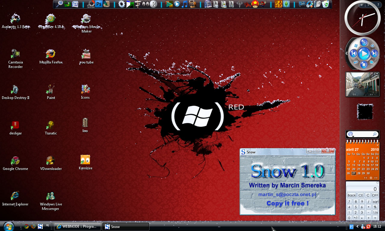The width and height of the screenshot is (385, 231).
Task: Select the Windows Movie Maker desktop icon
Action: click(86, 23)
